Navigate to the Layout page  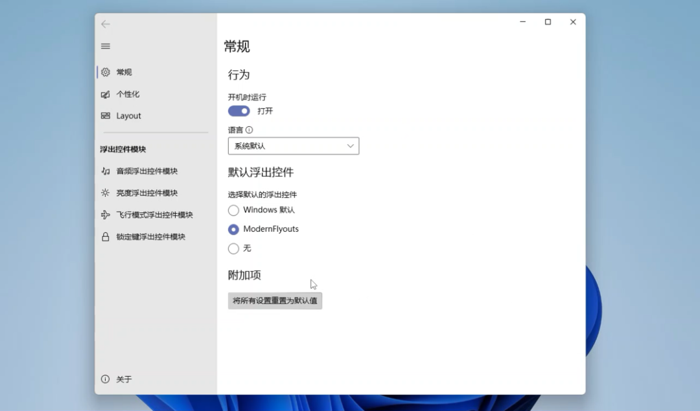coord(128,115)
